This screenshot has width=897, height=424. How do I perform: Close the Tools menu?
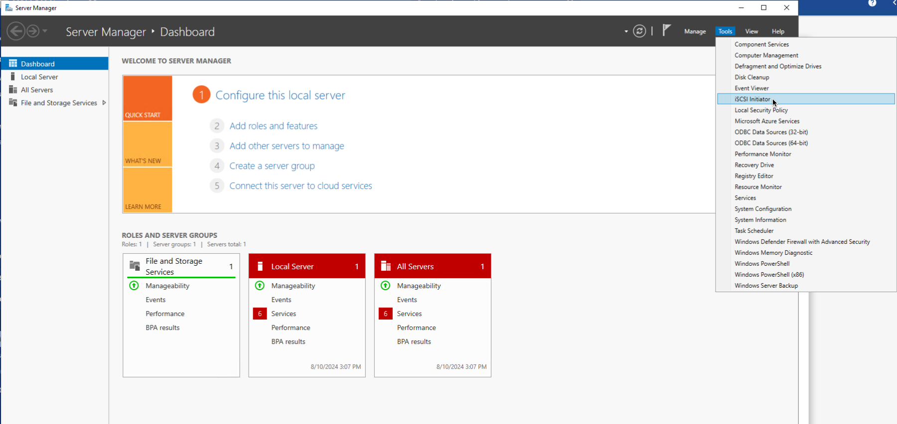tap(725, 31)
